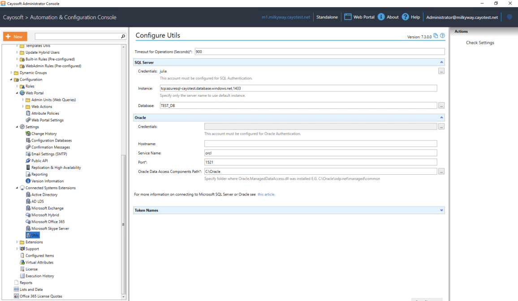Image resolution: width=518 pixels, height=301 pixels.
Task: Expand the Roles tree node
Action: coord(17,86)
